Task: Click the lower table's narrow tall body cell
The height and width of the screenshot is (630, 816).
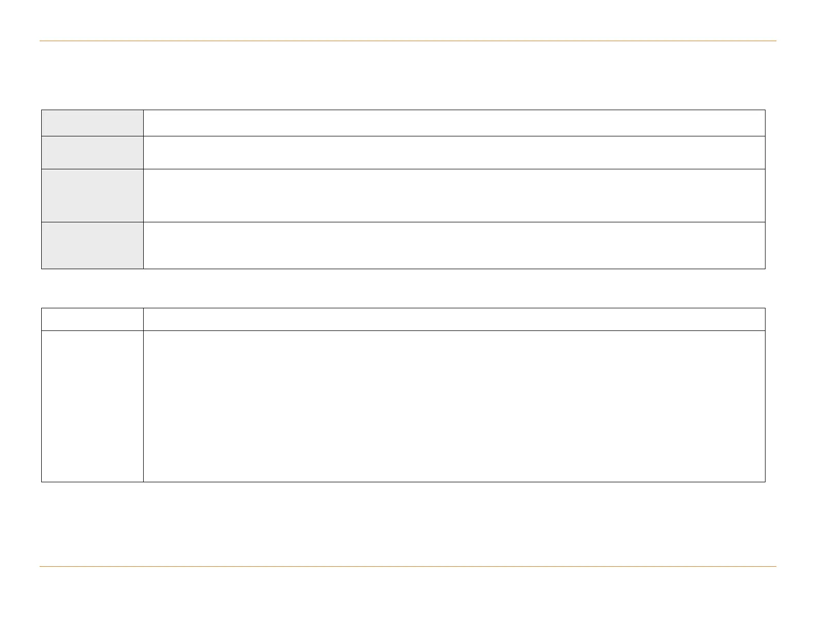Action: 92,406
